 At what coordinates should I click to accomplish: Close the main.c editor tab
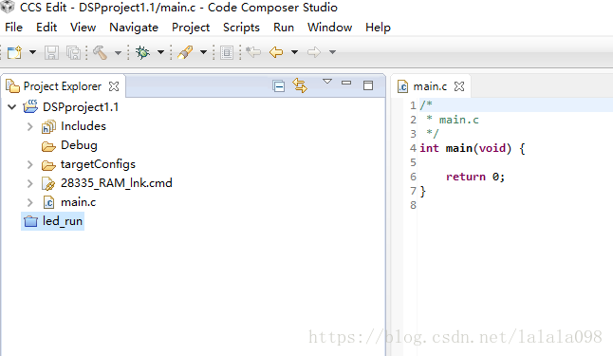click(x=459, y=86)
